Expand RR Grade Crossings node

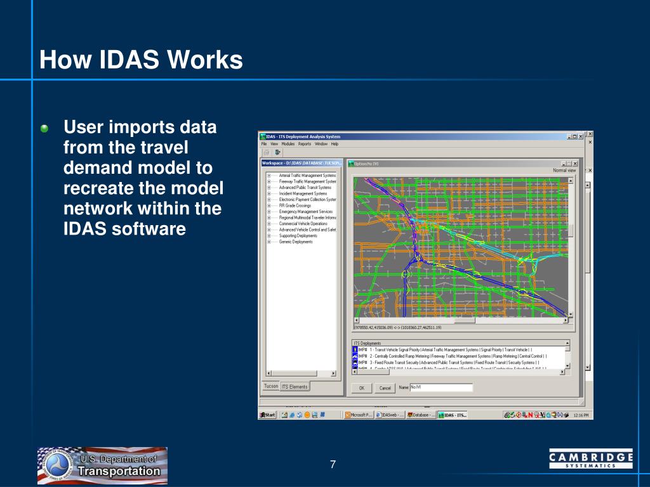(269, 205)
